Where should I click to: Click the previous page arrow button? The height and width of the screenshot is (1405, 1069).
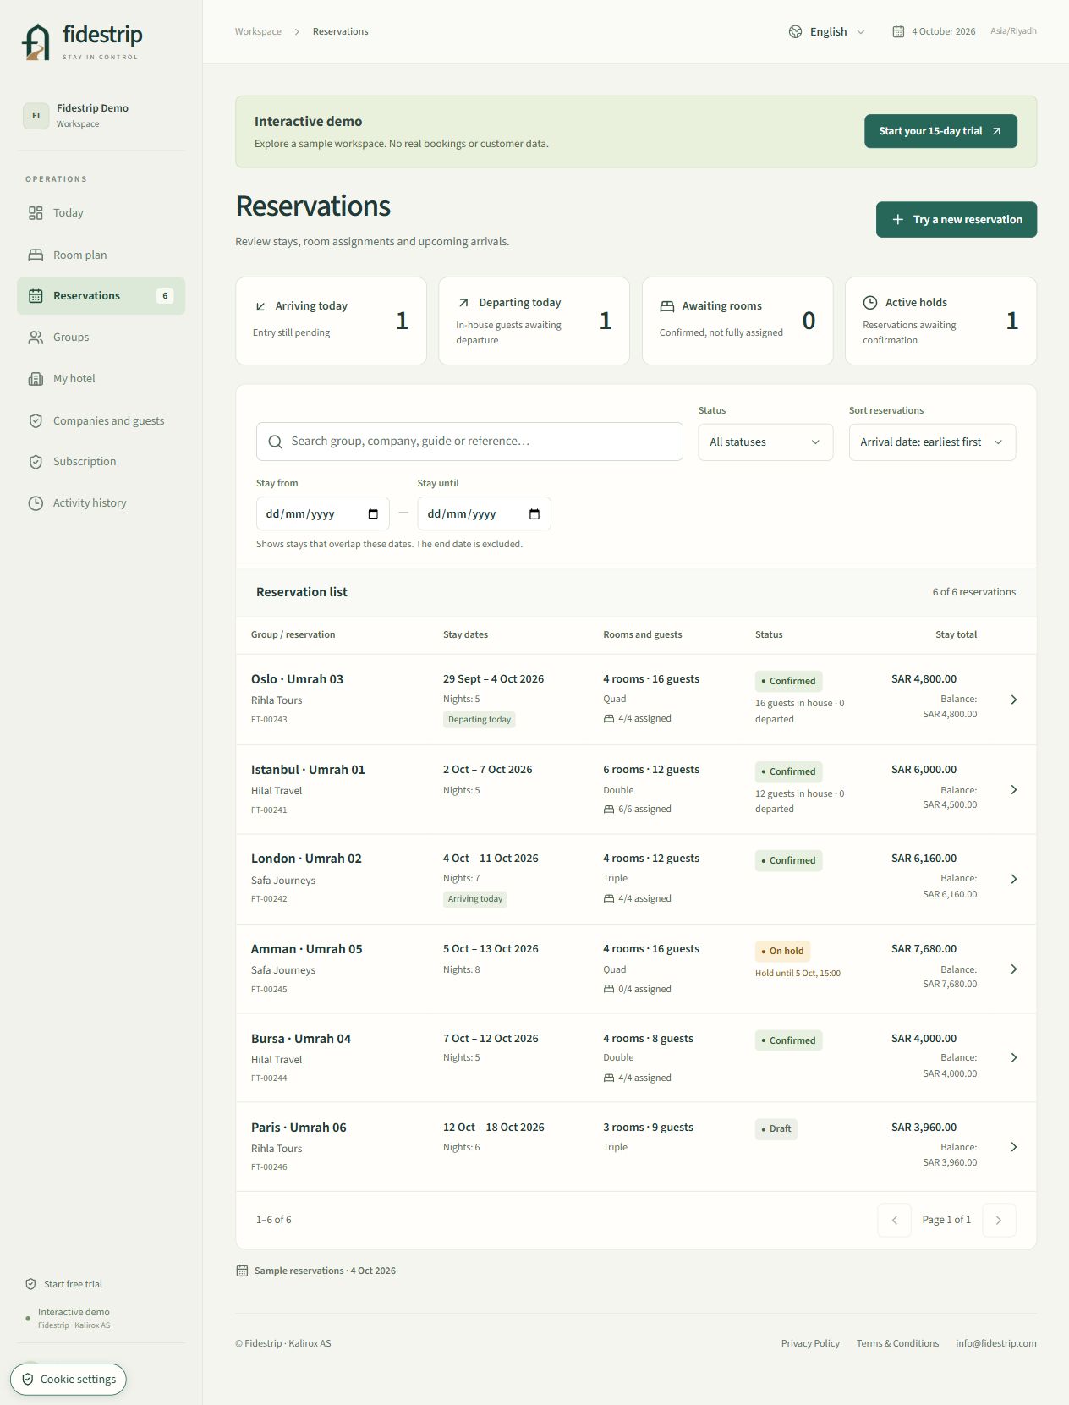[894, 1220]
